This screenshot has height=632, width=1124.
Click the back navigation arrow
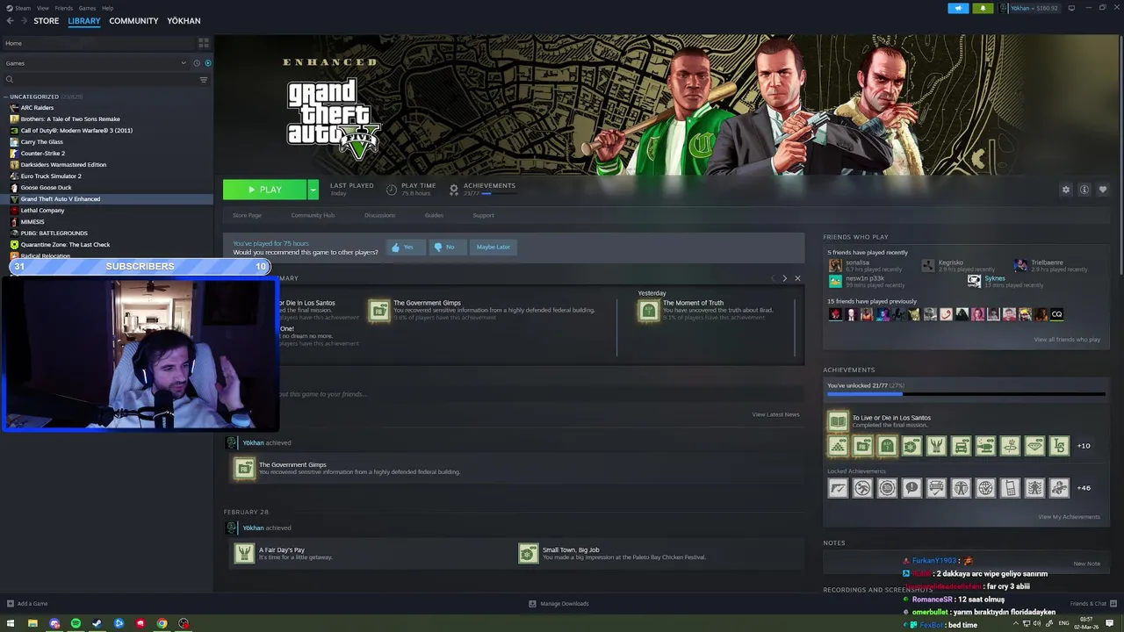click(11, 21)
